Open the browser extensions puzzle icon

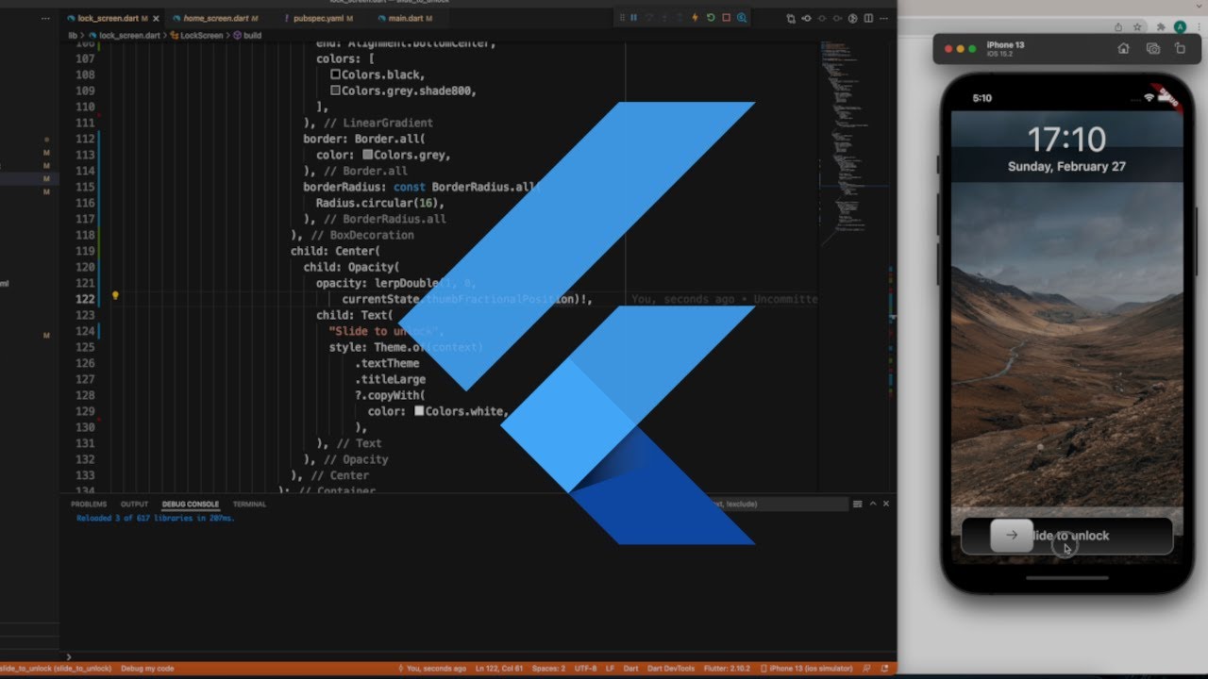pyautogui.click(x=1160, y=27)
